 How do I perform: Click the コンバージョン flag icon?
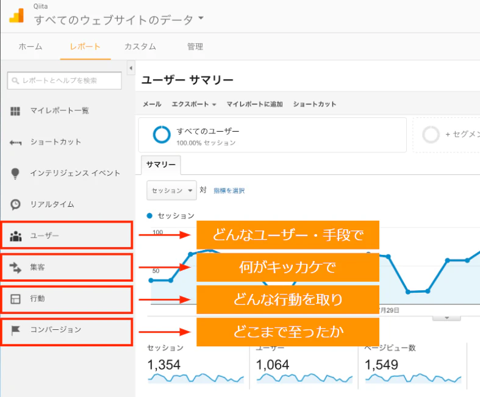(15, 331)
